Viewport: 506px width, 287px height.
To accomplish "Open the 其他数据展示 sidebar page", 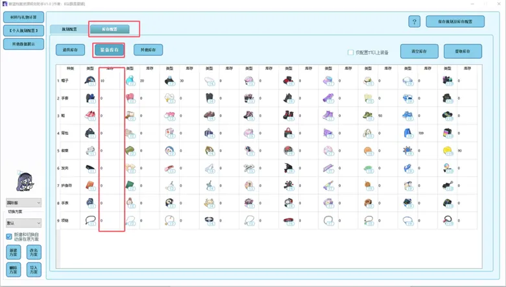I will pyautogui.click(x=23, y=44).
